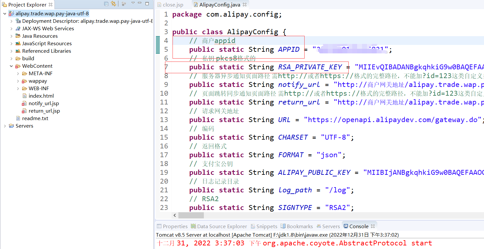Image resolution: width=484 pixels, height=249 pixels.
Task: Click the APPID variable name in code
Action: point(289,49)
